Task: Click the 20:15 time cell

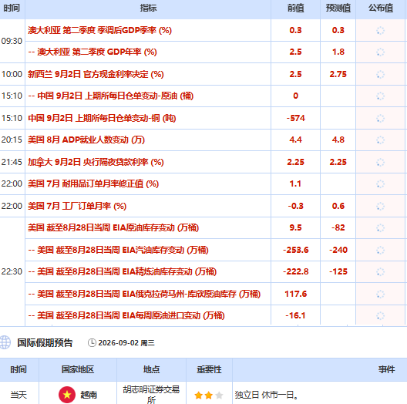Action: pos(12,140)
